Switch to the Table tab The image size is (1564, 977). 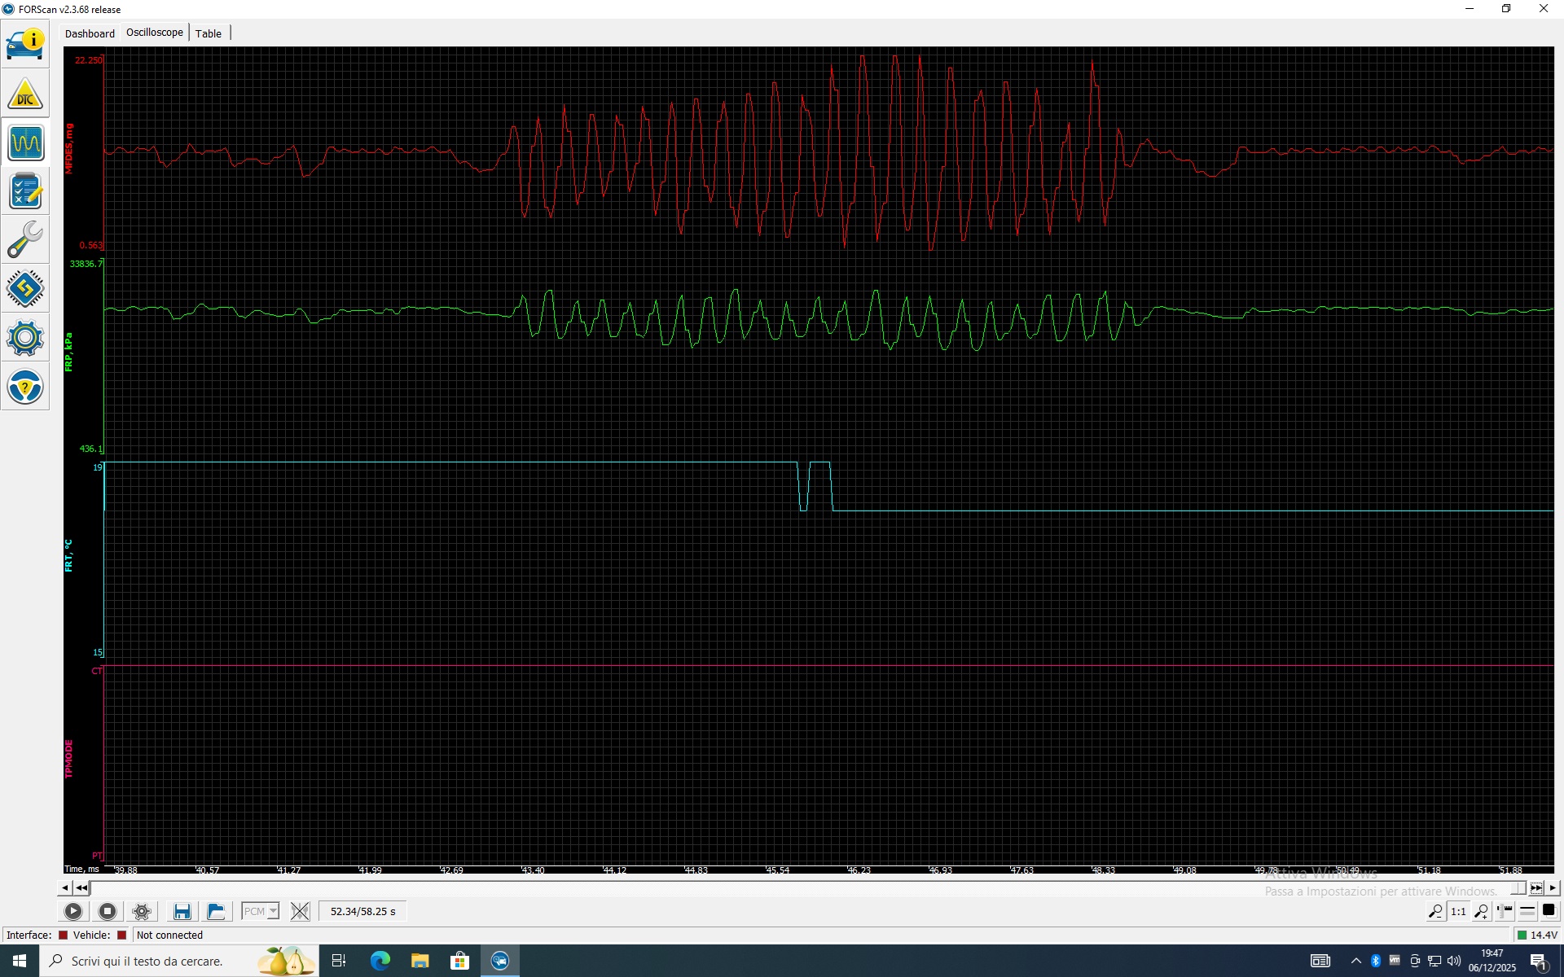tap(208, 33)
